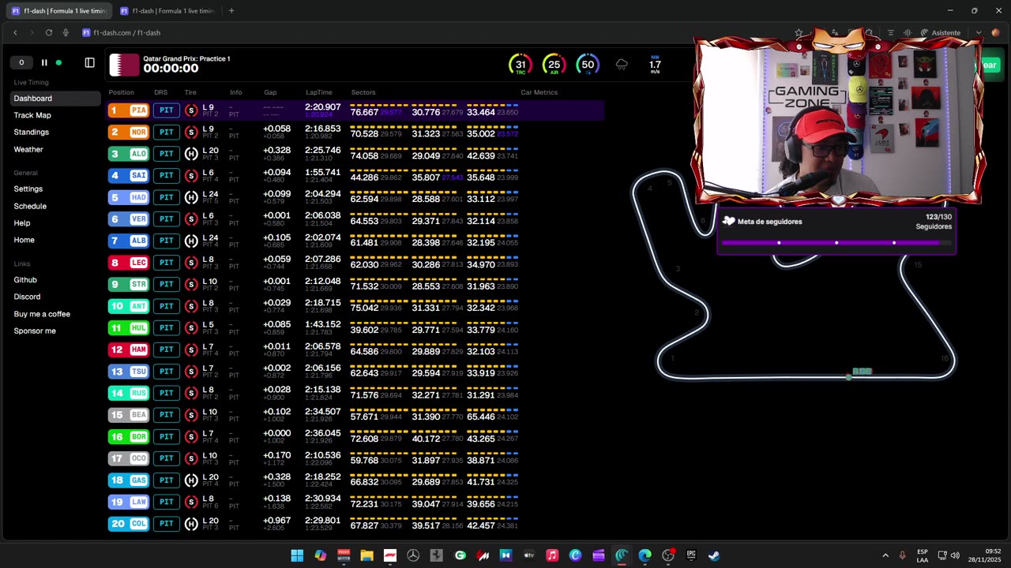Open the Github link
The height and width of the screenshot is (568, 1011).
[25, 280]
